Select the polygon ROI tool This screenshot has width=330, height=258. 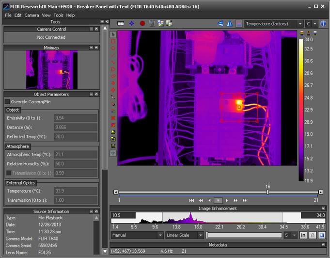tap(113, 69)
